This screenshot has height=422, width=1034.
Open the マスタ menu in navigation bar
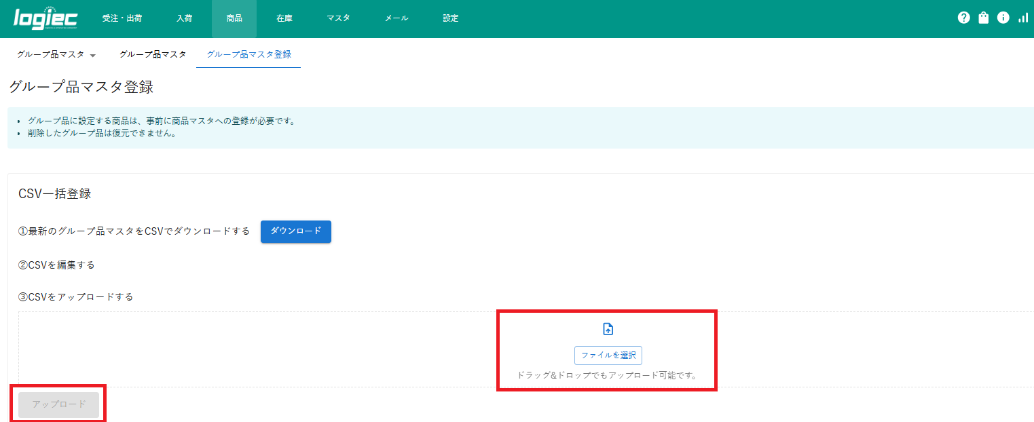pyautogui.click(x=338, y=18)
